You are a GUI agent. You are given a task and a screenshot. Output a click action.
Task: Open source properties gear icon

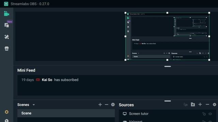coord(215,104)
